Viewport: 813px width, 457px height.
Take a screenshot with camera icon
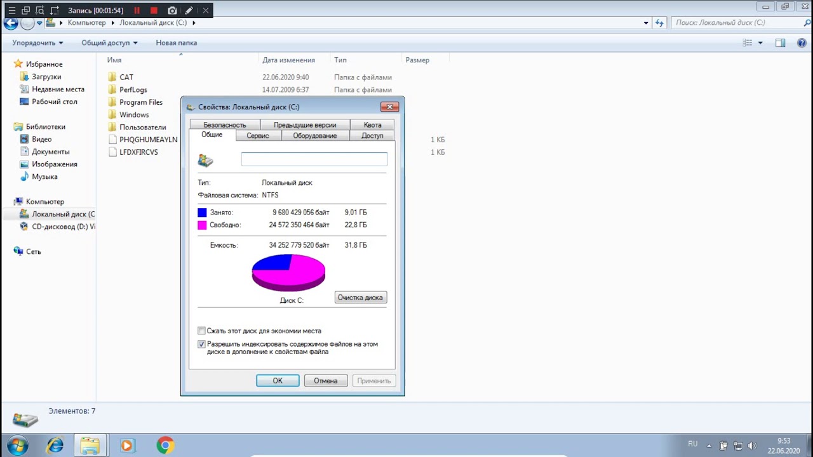click(x=172, y=10)
